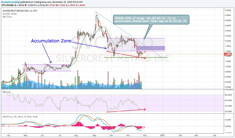Click the 0.8000 price axis label
The height and width of the screenshot is (138, 235).
228,72
